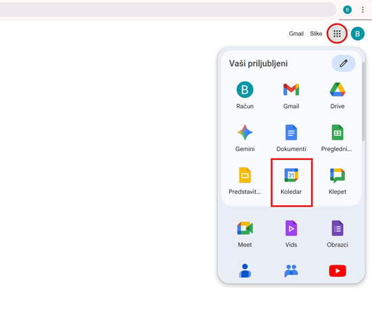Viewport: 372px width, 324px height.
Task: Launch Google Meet
Action: 245,234
